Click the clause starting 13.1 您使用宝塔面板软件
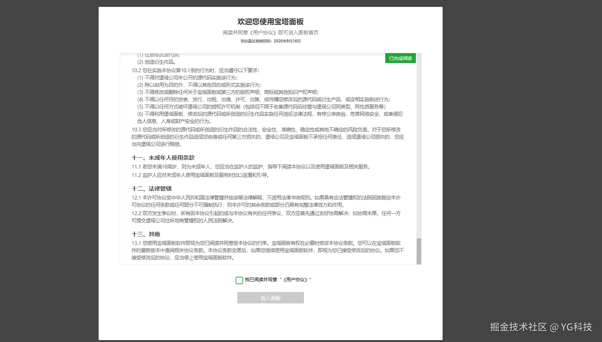Screen dimensions: 602x342 tap(268, 250)
